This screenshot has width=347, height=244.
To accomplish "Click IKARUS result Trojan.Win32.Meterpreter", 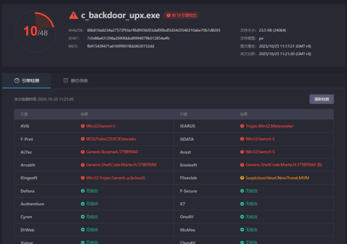I will coord(270,126).
